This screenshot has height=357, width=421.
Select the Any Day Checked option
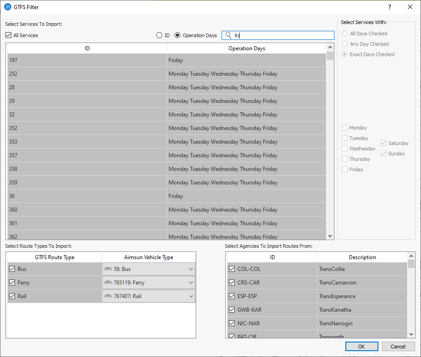tap(344, 43)
